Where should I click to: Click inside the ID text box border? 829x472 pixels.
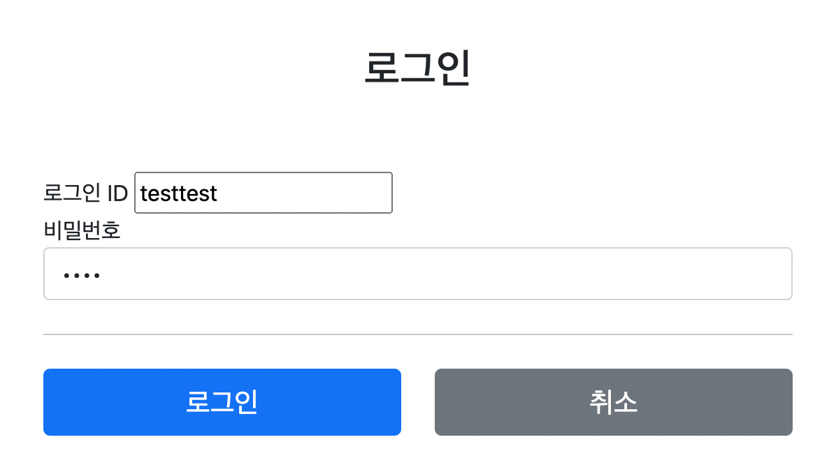coord(263,193)
